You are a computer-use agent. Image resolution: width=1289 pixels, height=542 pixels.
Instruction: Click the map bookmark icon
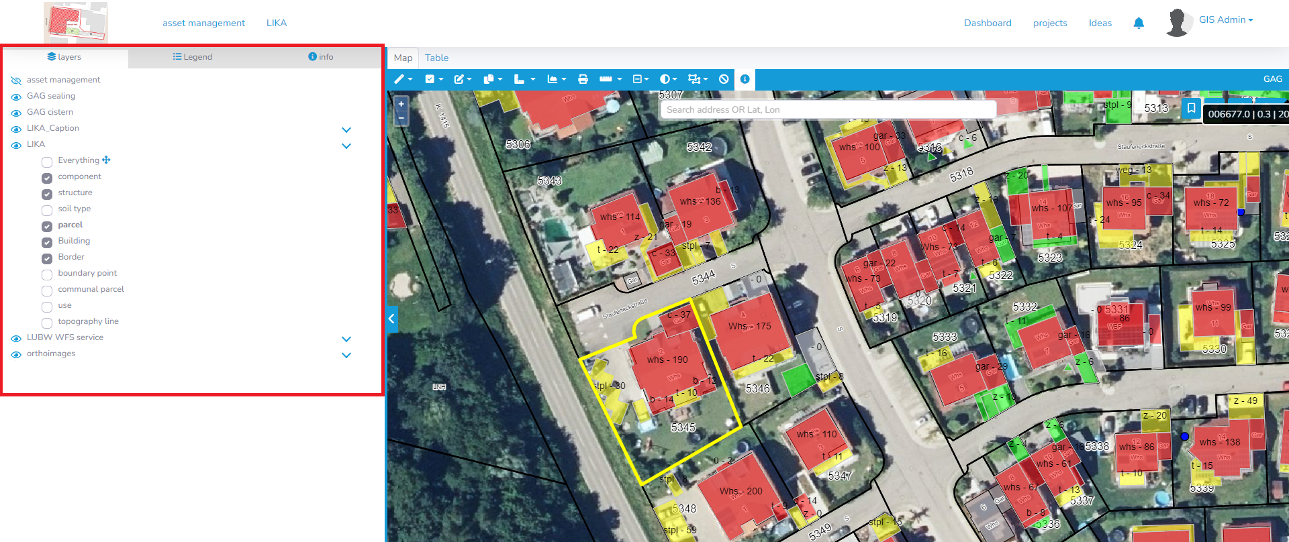pyautogui.click(x=1191, y=108)
